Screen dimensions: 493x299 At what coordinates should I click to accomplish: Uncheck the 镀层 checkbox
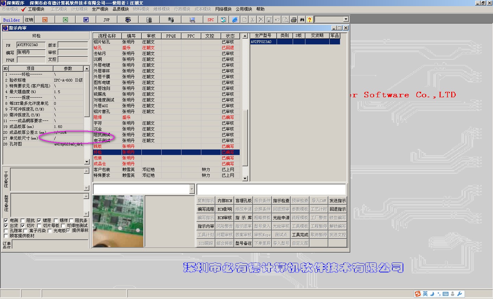[39, 220]
